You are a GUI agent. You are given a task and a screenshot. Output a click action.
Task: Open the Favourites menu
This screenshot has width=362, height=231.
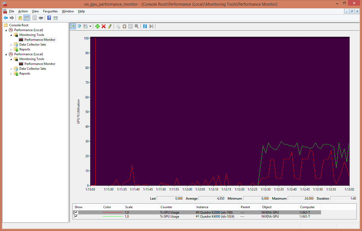tap(50, 11)
